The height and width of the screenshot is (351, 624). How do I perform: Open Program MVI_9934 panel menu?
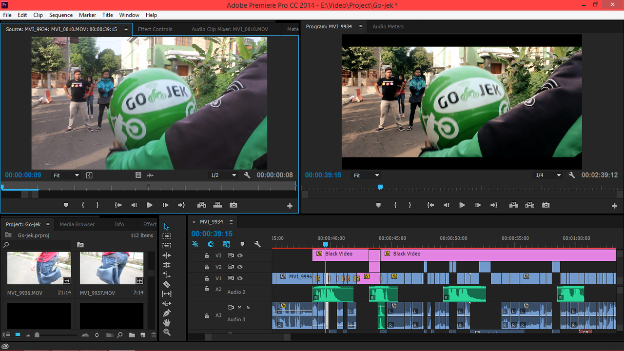(361, 27)
